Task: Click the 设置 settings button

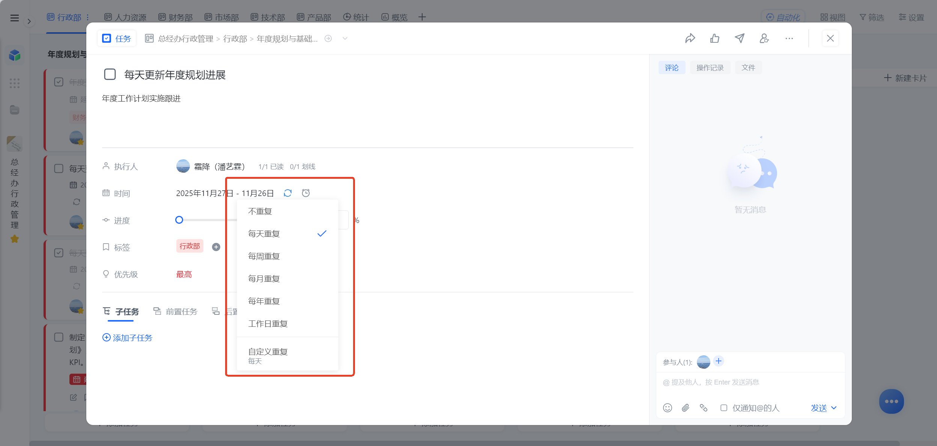Action: pyautogui.click(x=911, y=17)
